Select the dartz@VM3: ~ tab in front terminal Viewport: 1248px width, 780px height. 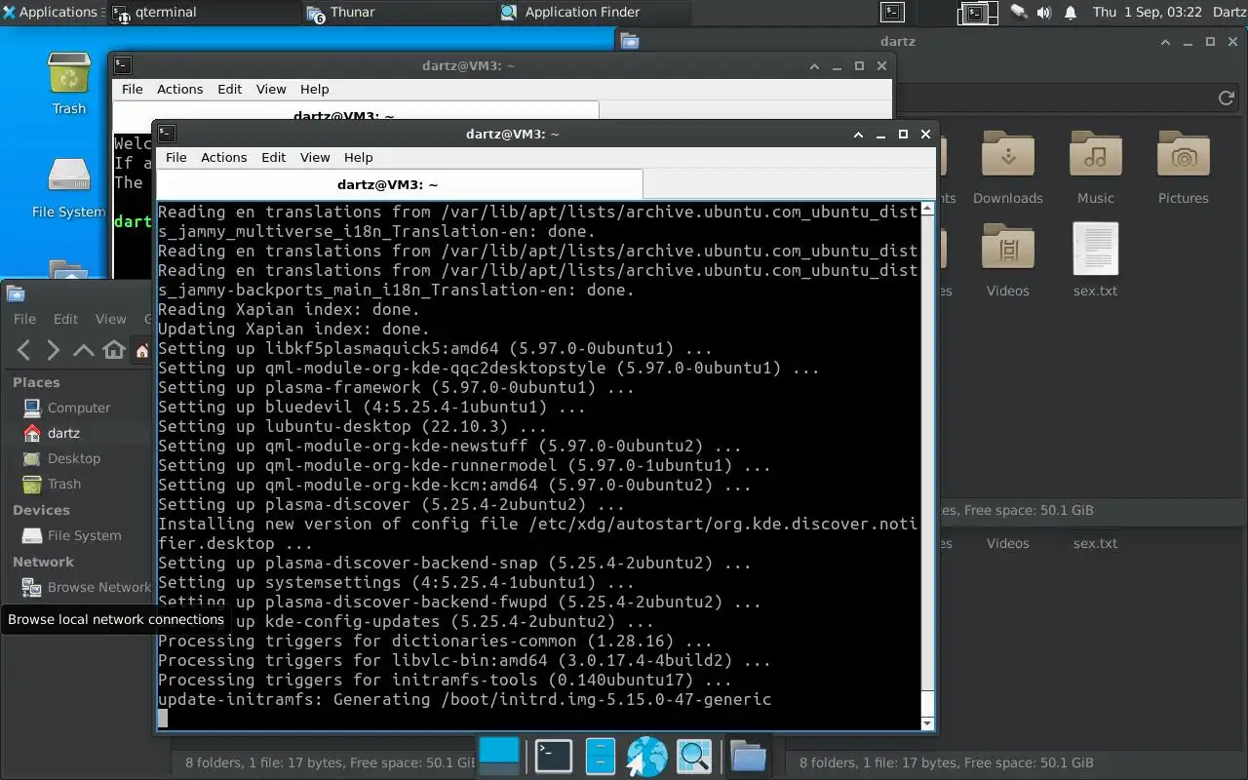[x=400, y=184]
